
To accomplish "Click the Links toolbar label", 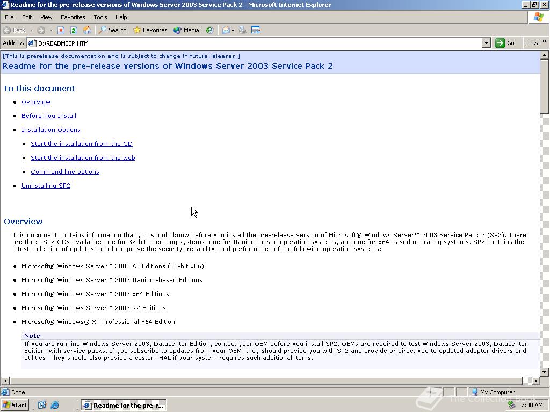I will [531, 43].
